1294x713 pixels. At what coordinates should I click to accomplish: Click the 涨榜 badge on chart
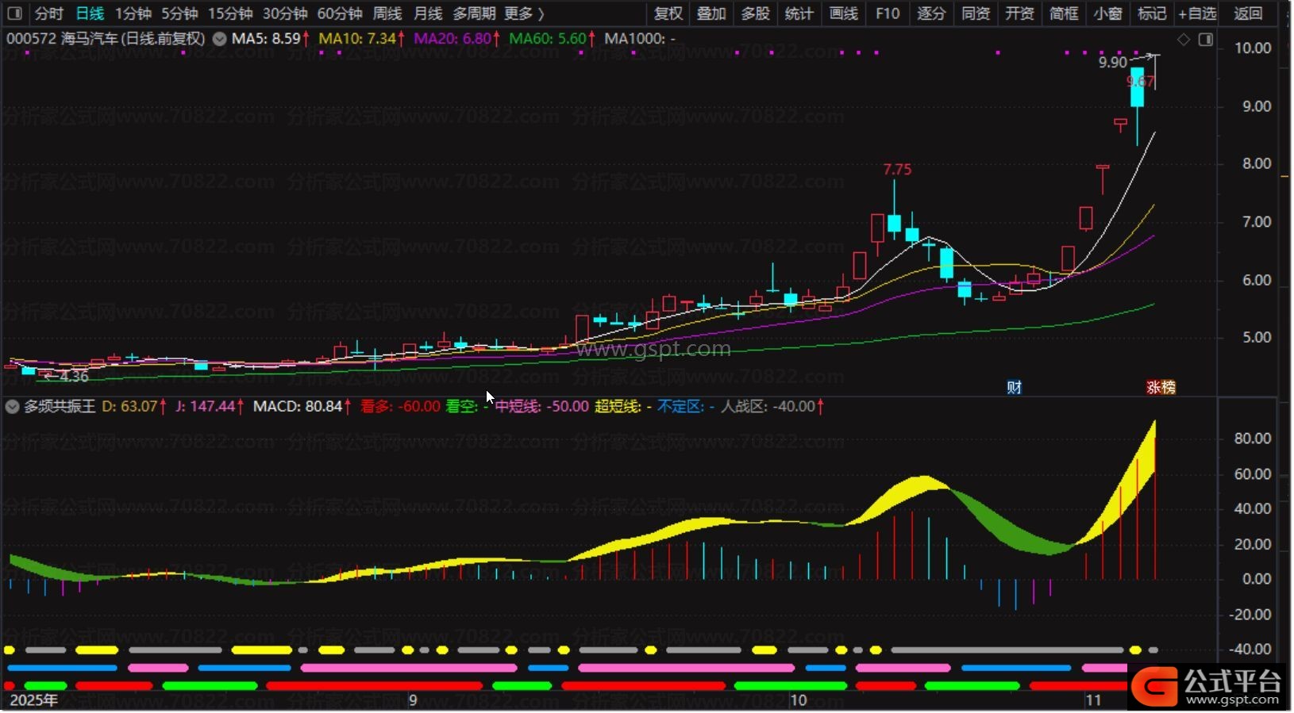pyautogui.click(x=1160, y=387)
